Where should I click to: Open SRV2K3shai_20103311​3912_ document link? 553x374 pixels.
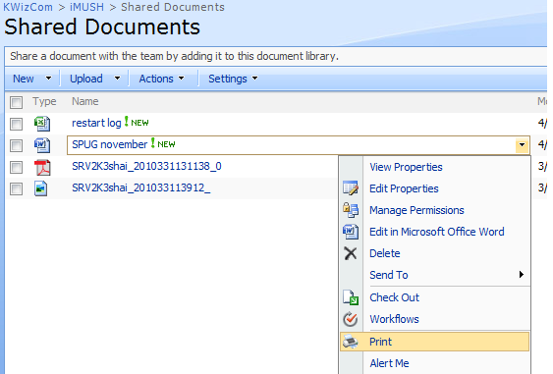pos(141,187)
